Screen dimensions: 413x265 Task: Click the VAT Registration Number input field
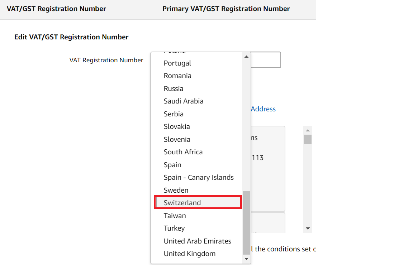tap(266, 60)
